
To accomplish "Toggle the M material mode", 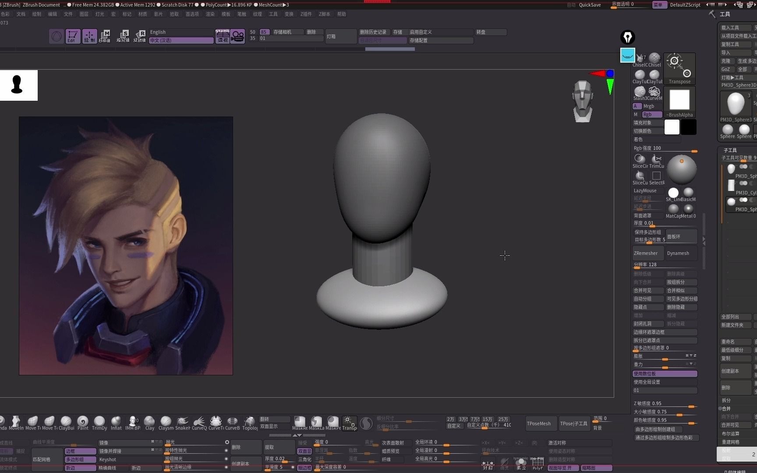I will (x=636, y=114).
